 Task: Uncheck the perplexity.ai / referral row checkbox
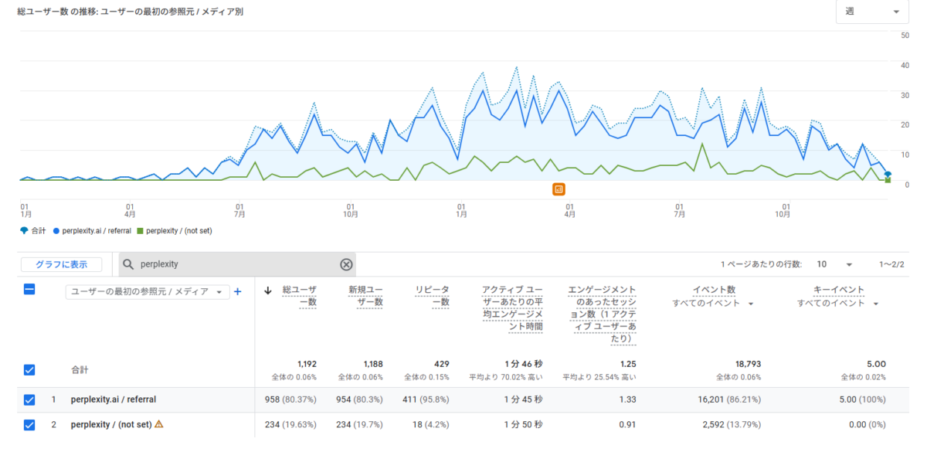tap(29, 400)
